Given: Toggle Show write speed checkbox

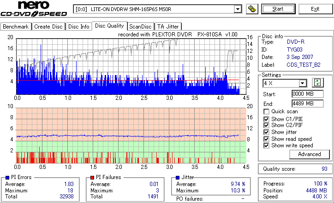Looking at the screenshot, I should (266, 145).
